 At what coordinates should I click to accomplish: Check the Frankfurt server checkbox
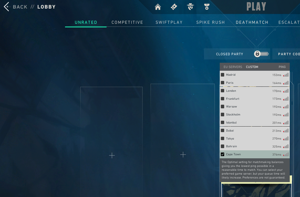coord(223,99)
